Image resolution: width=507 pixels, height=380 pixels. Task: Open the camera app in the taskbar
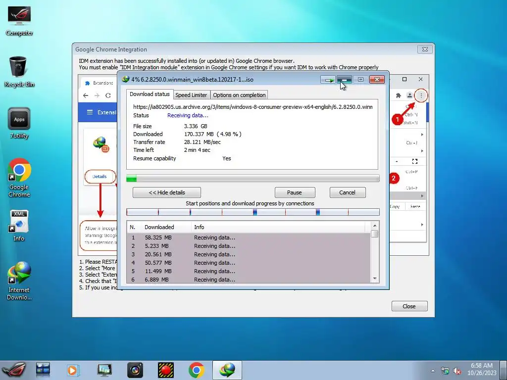click(135, 370)
